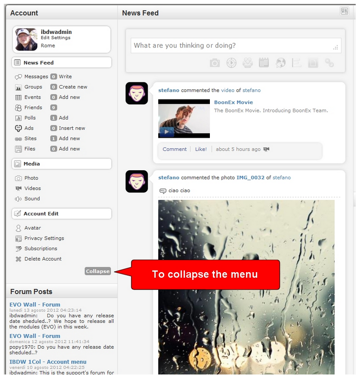This screenshot has width=360, height=385.
Task: Click ibdwadmin username in profile card
Action: (x=56, y=32)
